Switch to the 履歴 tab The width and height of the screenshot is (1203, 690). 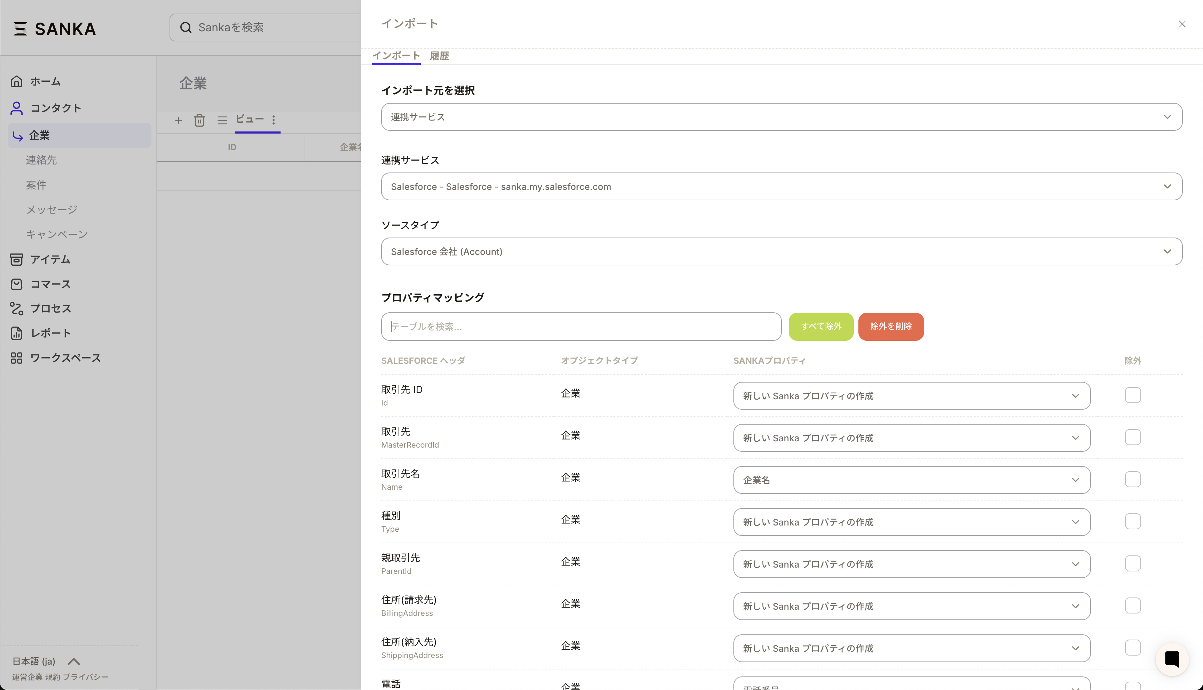pyautogui.click(x=439, y=56)
